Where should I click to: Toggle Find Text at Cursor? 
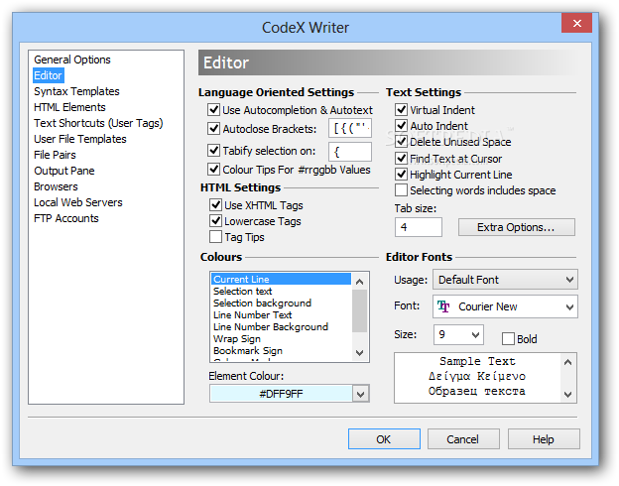tap(401, 158)
